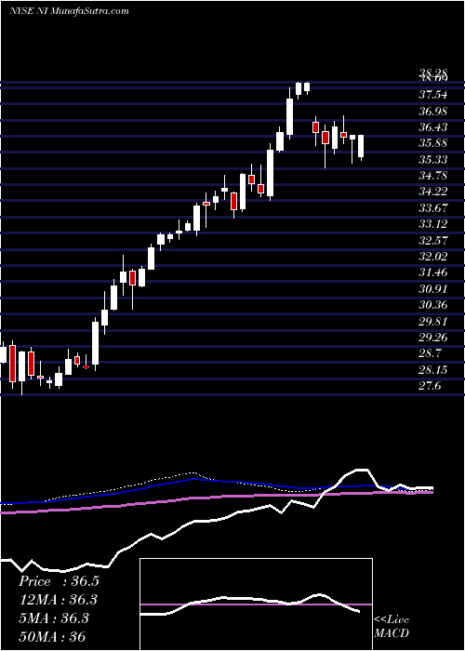
Task: Click the 35.88 price axis label
Action: [x=433, y=143]
